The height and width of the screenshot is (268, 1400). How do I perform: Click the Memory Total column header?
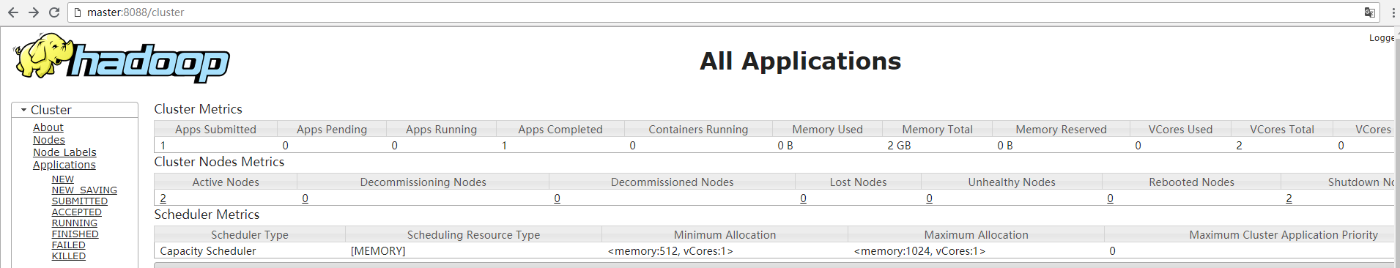click(x=938, y=130)
